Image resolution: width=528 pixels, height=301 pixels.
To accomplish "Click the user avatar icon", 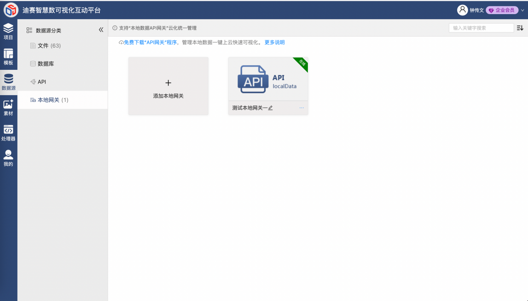I will click(x=462, y=10).
